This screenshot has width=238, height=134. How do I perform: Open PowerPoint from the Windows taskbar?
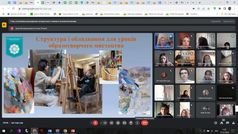point(73,131)
